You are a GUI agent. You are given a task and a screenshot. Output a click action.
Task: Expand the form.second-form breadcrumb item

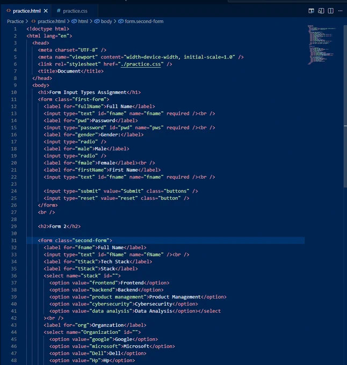click(144, 21)
